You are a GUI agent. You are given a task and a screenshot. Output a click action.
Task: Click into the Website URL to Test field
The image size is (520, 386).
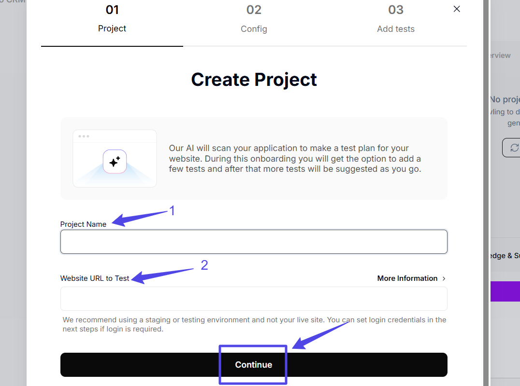254,299
